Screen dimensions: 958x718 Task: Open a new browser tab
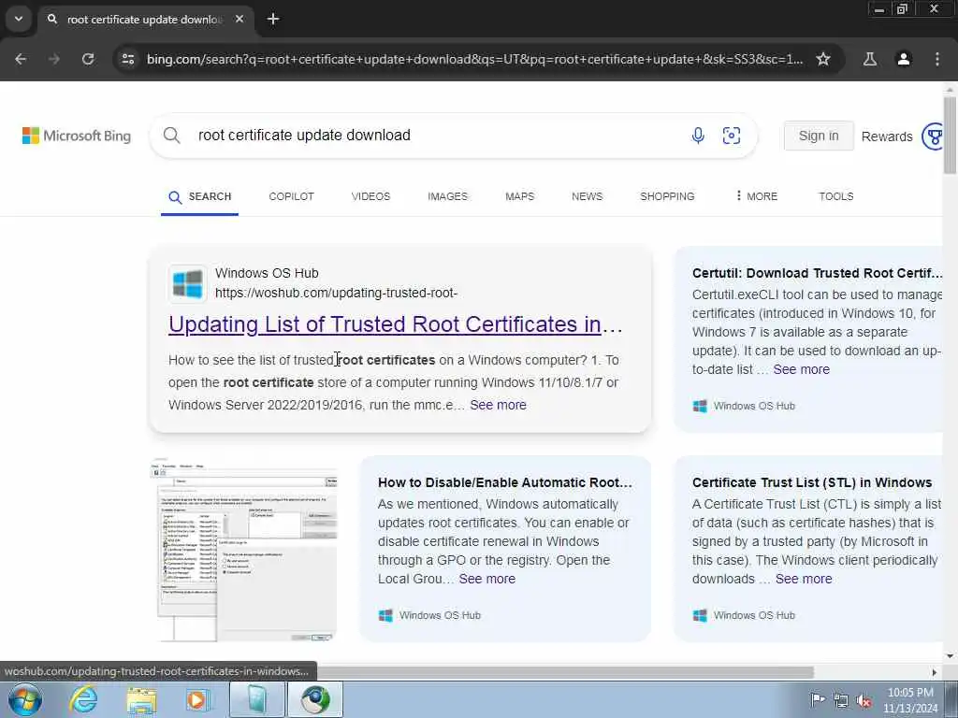pos(273,19)
